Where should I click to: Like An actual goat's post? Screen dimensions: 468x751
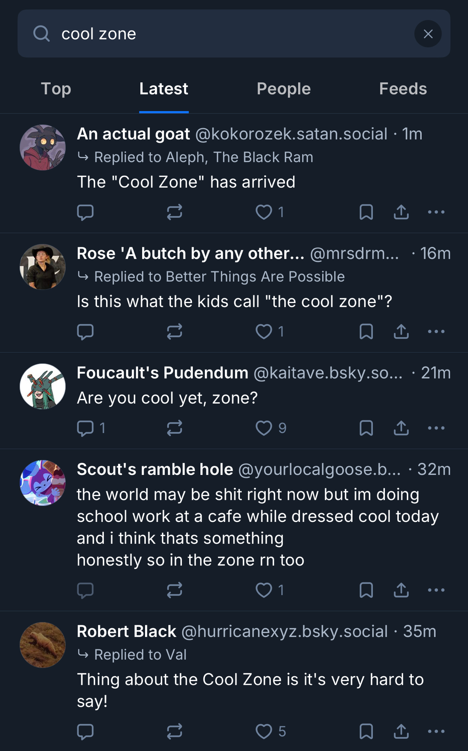click(264, 212)
